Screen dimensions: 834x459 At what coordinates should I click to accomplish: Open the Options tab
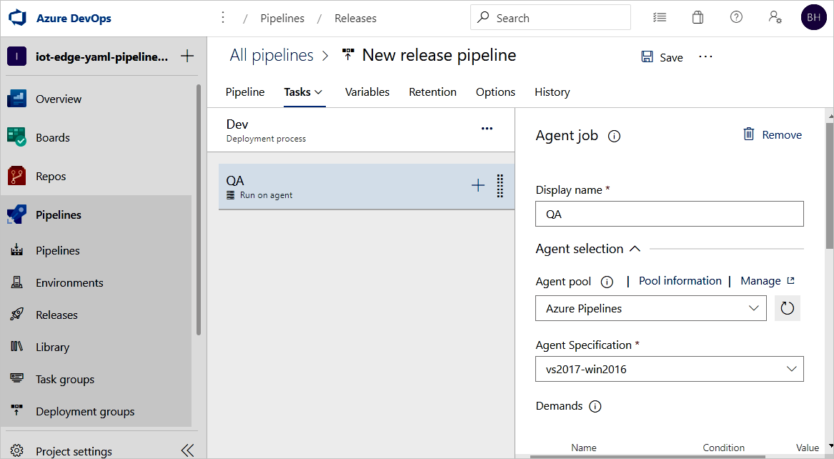[495, 92]
